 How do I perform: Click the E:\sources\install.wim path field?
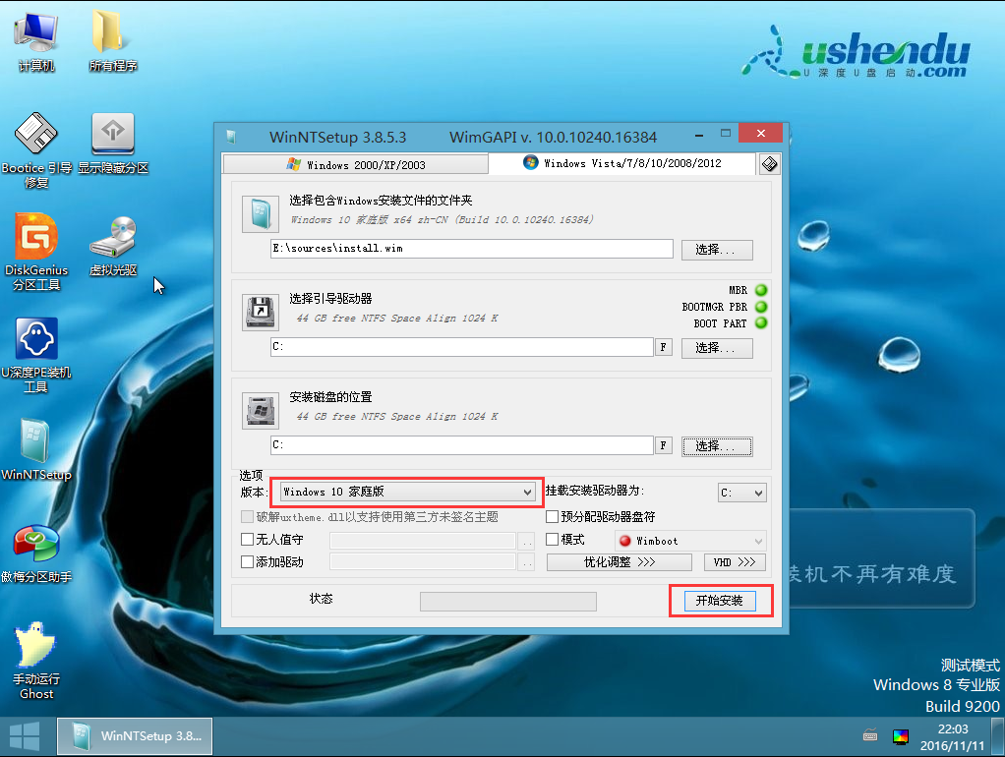(472, 249)
